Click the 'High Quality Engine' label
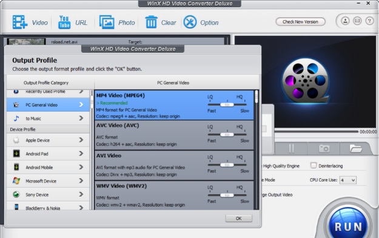The image size is (379, 238). [281, 166]
